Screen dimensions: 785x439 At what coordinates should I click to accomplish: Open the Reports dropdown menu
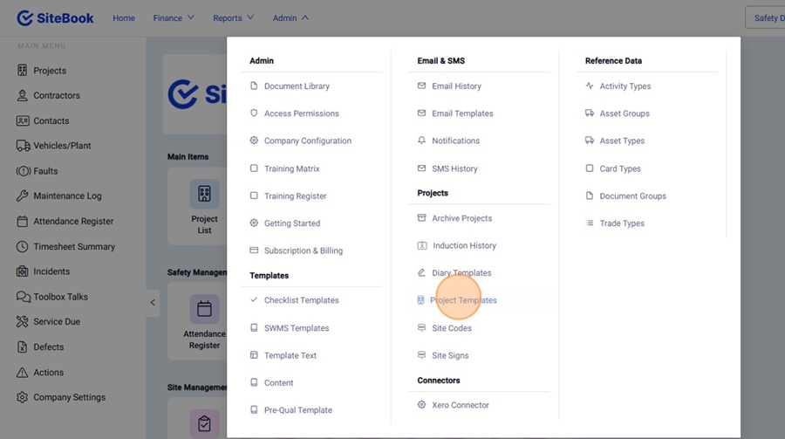tap(233, 18)
